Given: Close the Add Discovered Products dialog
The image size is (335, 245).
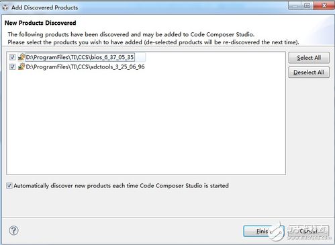Looking at the screenshot, I should [324, 6].
